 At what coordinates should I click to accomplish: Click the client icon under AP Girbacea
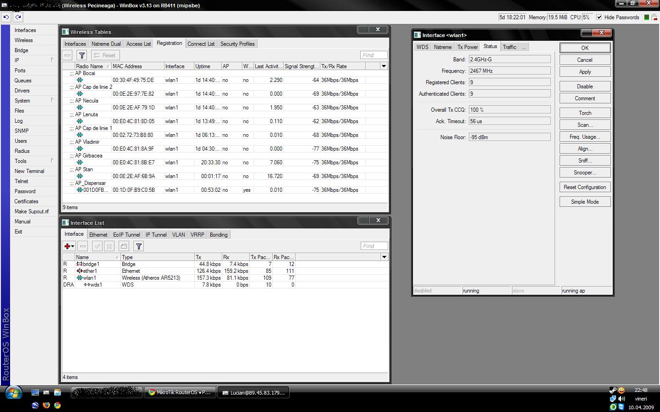[x=79, y=163]
